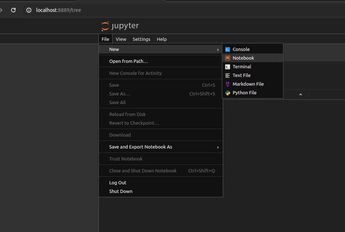Open the Settings menu

pos(141,39)
